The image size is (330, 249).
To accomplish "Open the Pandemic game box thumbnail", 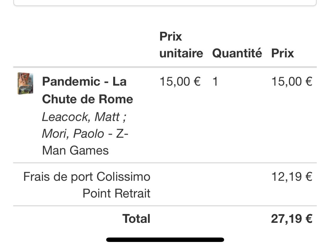I will coord(25,83).
